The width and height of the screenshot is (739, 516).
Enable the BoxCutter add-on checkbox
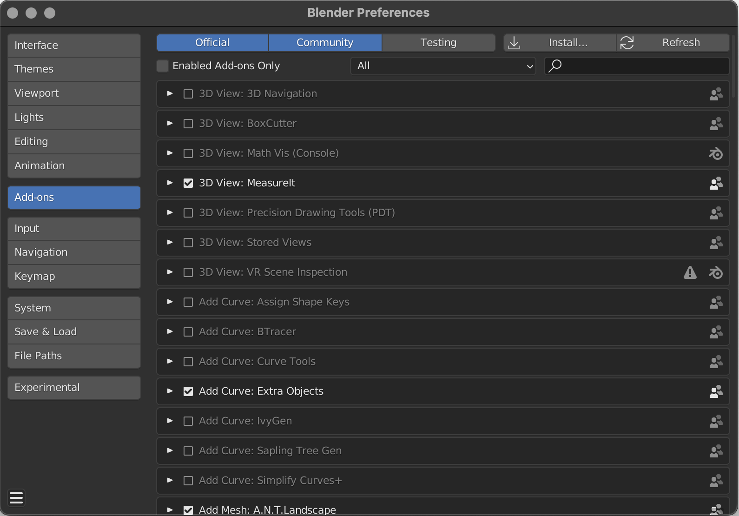coord(188,124)
